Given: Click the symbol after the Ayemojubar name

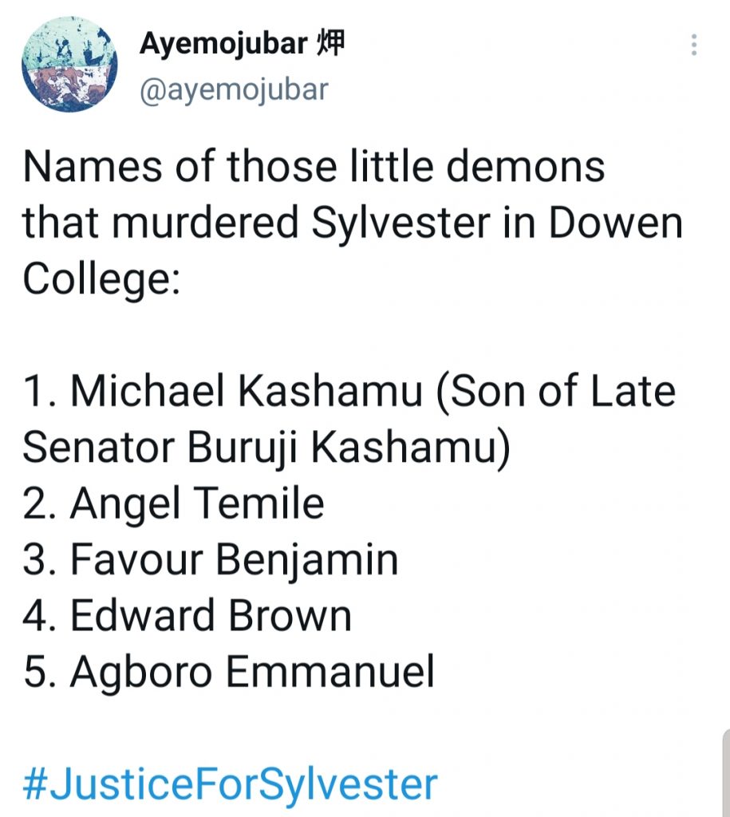Looking at the screenshot, I should (x=331, y=45).
